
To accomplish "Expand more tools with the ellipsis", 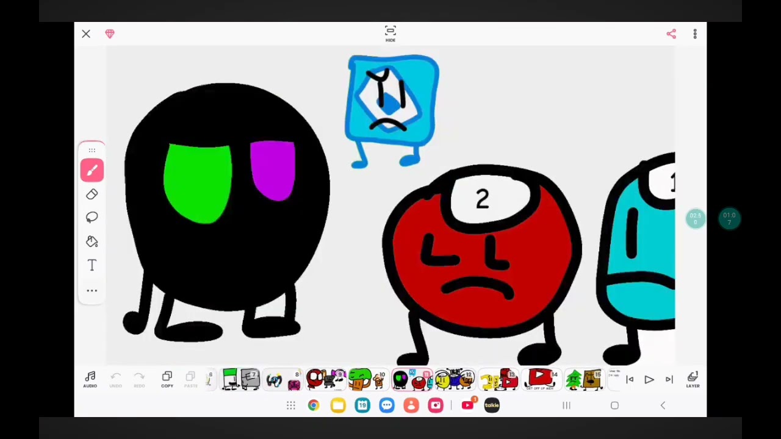I will [92, 291].
